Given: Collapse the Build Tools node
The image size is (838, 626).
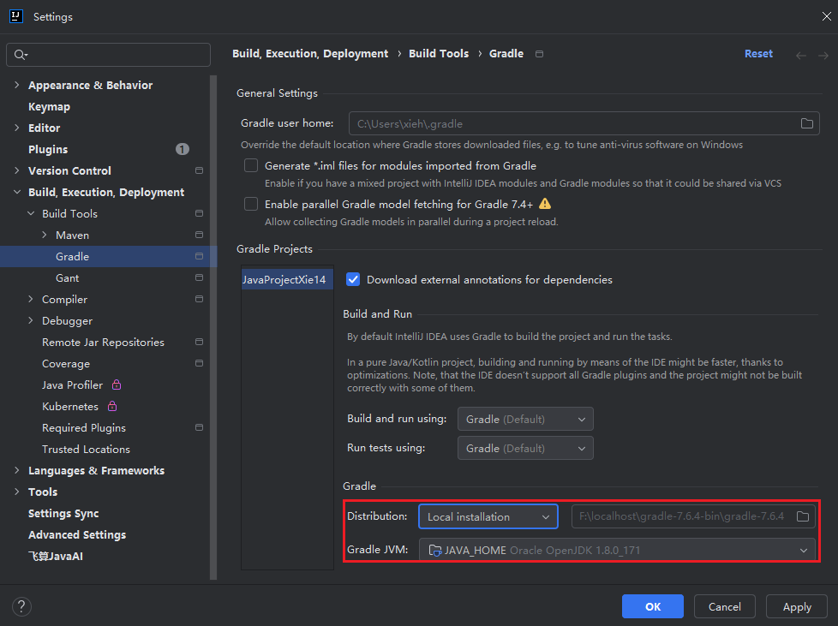Looking at the screenshot, I should [31, 213].
